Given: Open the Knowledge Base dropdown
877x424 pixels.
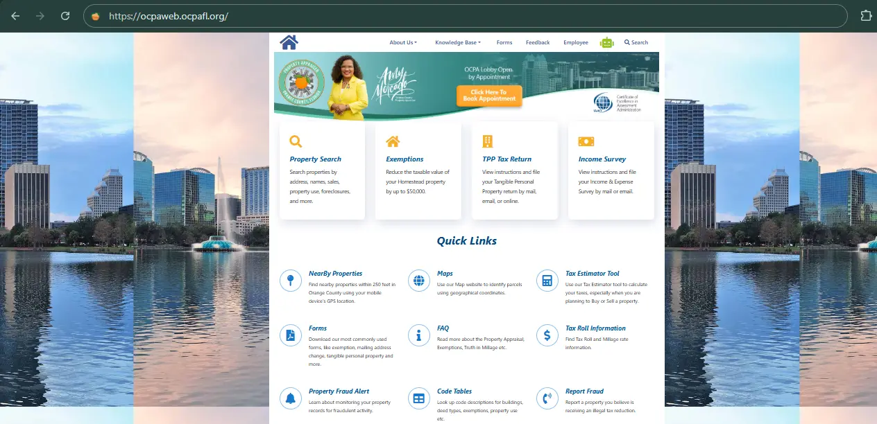Looking at the screenshot, I should (457, 42).
